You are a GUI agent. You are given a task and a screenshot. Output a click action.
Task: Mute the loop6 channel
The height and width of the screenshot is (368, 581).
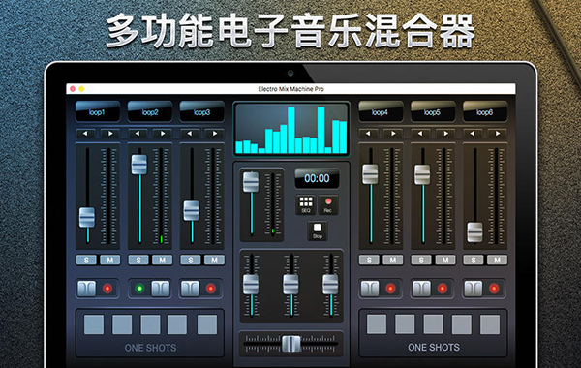pyautogui.click(x=498, y=260)
